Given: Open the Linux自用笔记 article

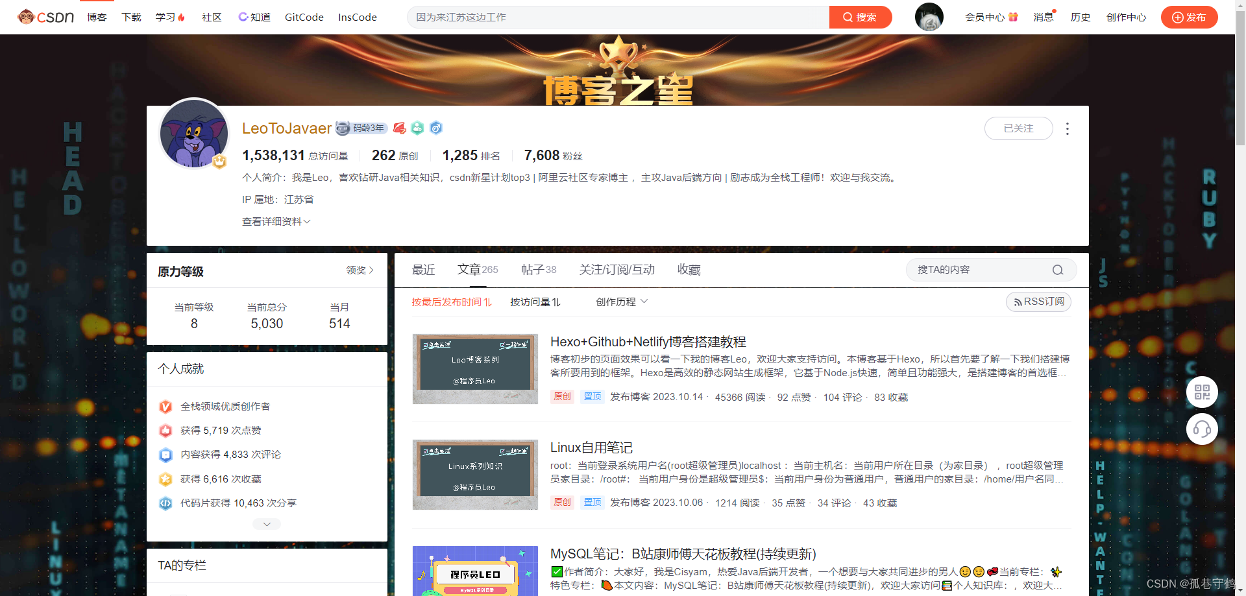Looking at the screenshot, I should [591, 447].
